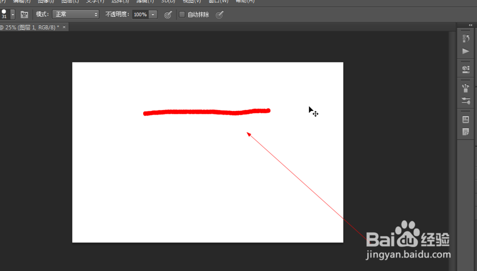Open the 编辑(E) menu
This screenshot has height=271, width=477.
click(x=21, y=1)
